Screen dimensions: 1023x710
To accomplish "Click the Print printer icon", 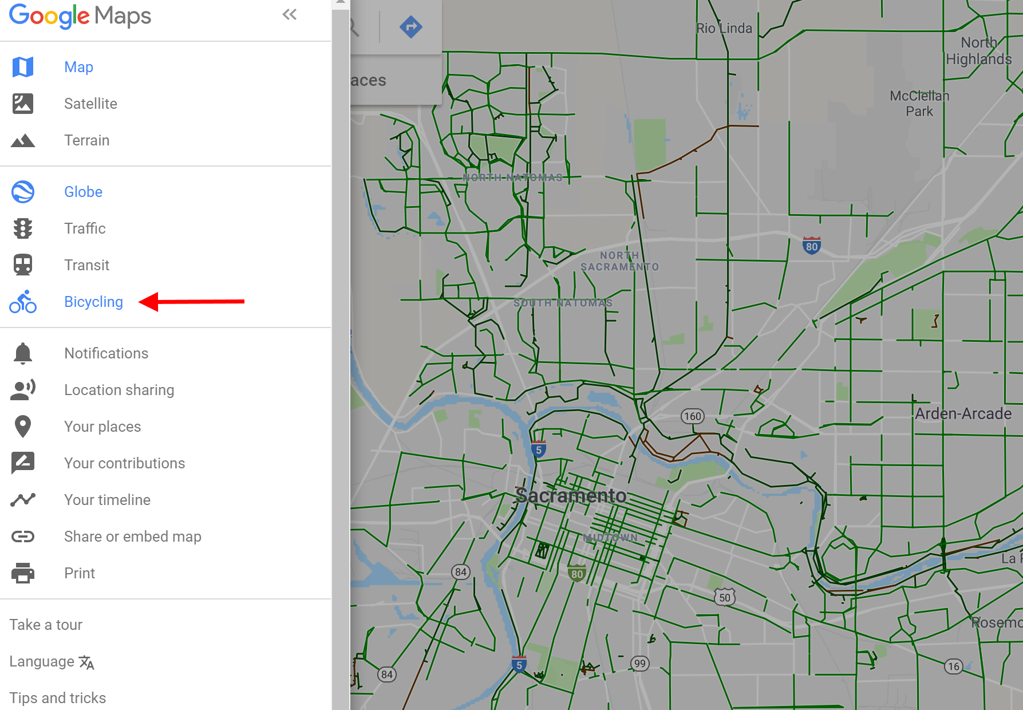I will (23, 573).
